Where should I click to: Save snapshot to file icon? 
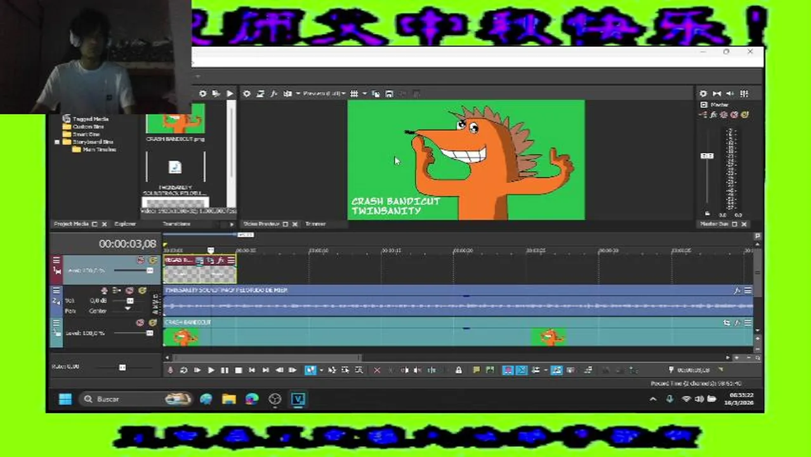coord(390,93)
